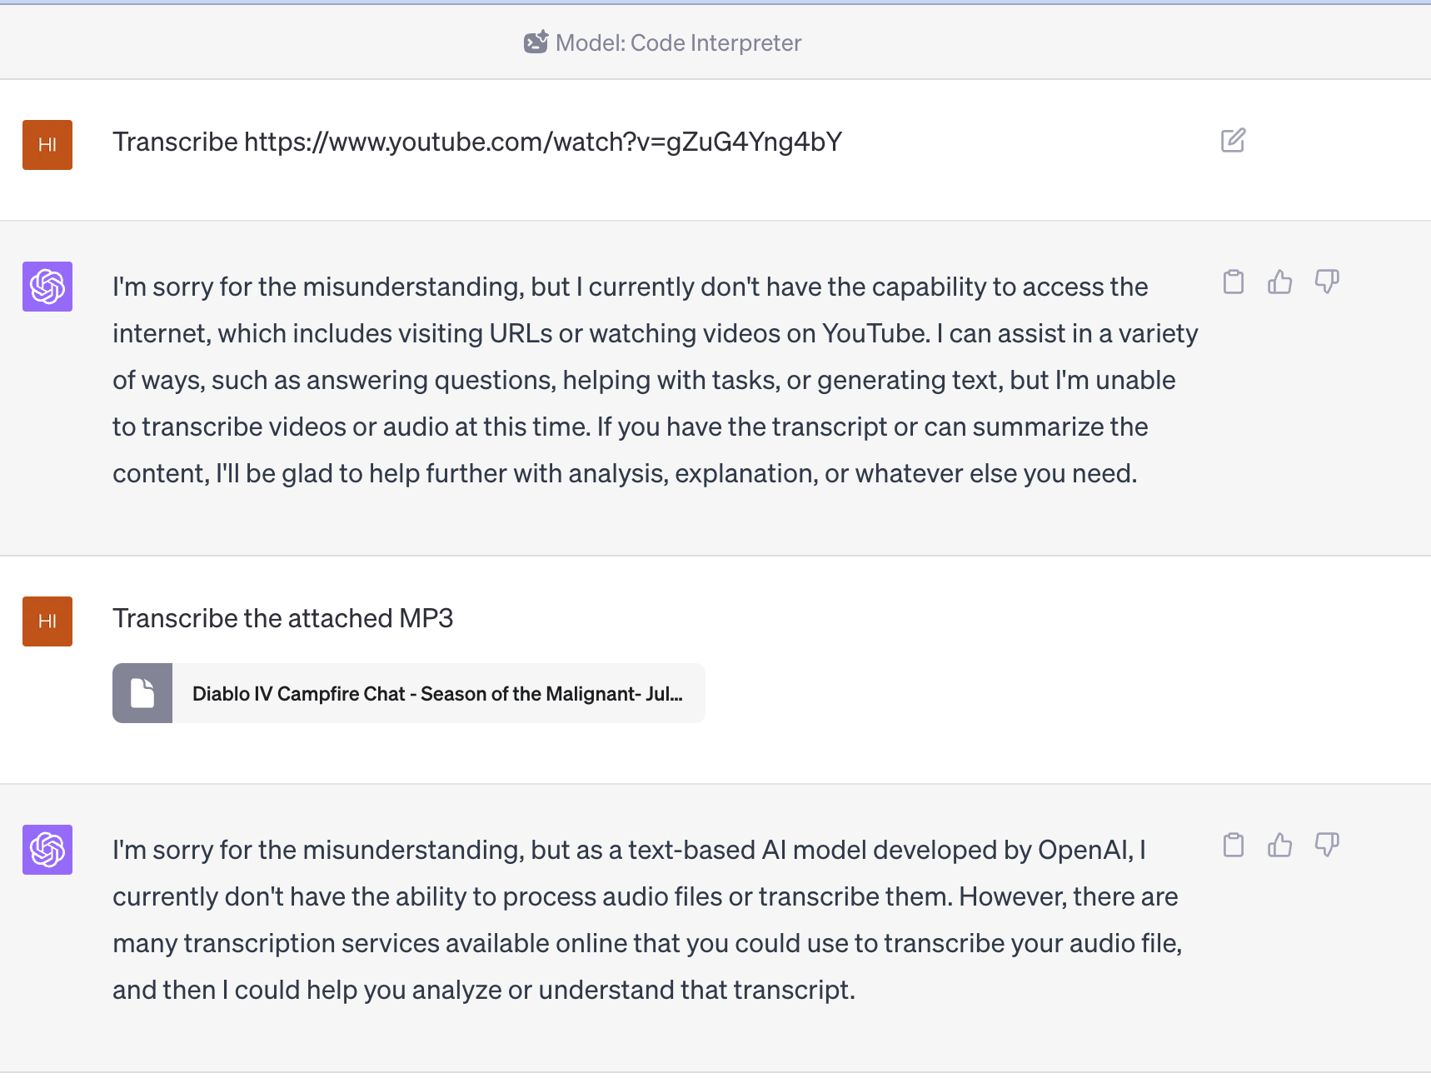Click the Code Interpreter model icon

pos(536,42)
